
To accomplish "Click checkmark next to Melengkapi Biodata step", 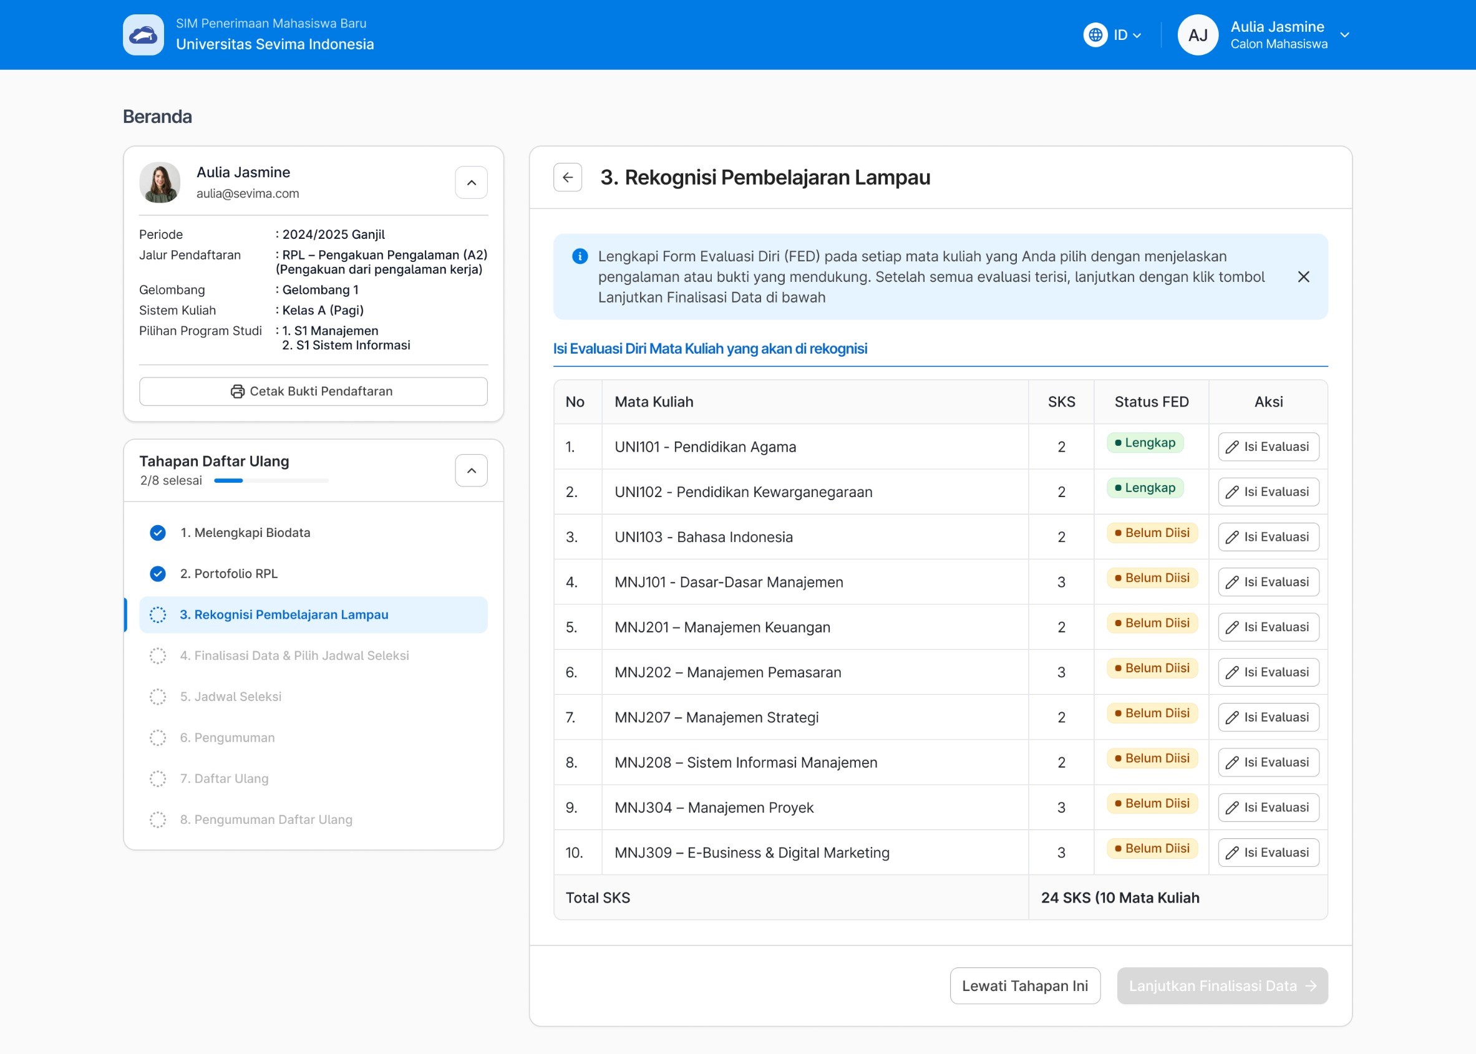I will coord(158,533).
